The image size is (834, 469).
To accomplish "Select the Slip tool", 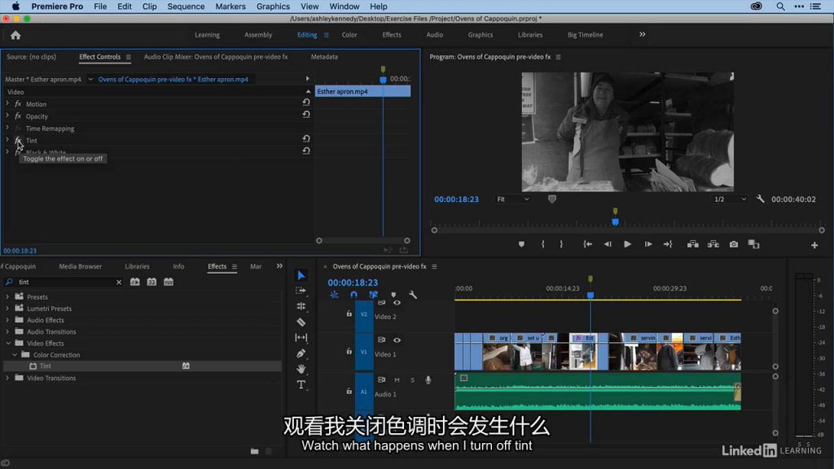I will tap(301, 338).
